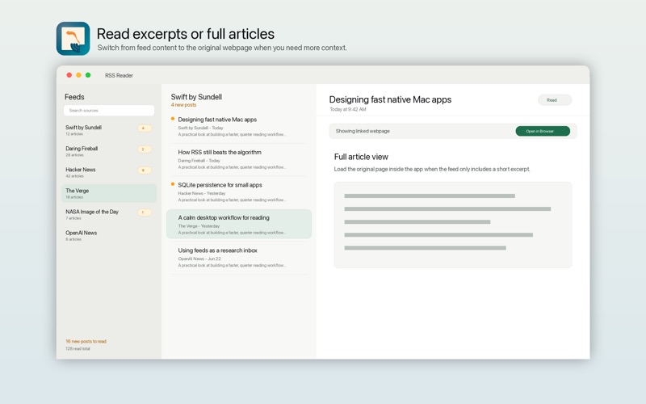This screenshot has width=646, height=404.
Task: Click the Feeds sidebar heading
Action: (x=74, y=97)
